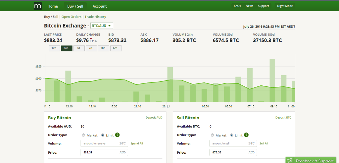The height and width of the screenshot is (163, 339).
Task: Go to the Home menu
Action: [53, 6]
